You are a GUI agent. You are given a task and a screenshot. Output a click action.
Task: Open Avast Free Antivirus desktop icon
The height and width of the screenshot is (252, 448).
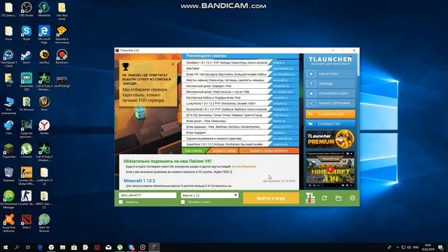point(8,223)
